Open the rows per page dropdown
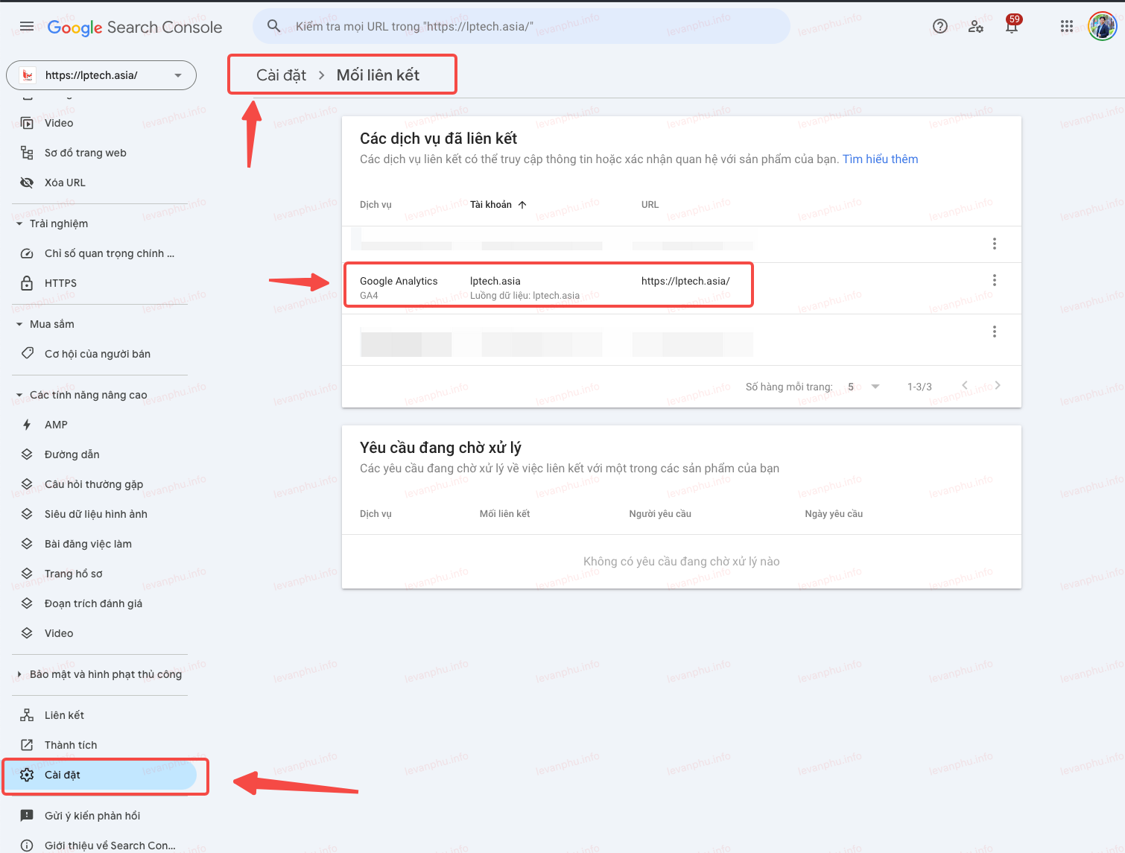 (864, 387)
